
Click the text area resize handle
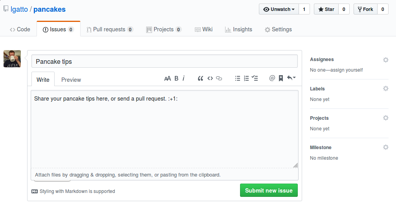click(295, 165)
